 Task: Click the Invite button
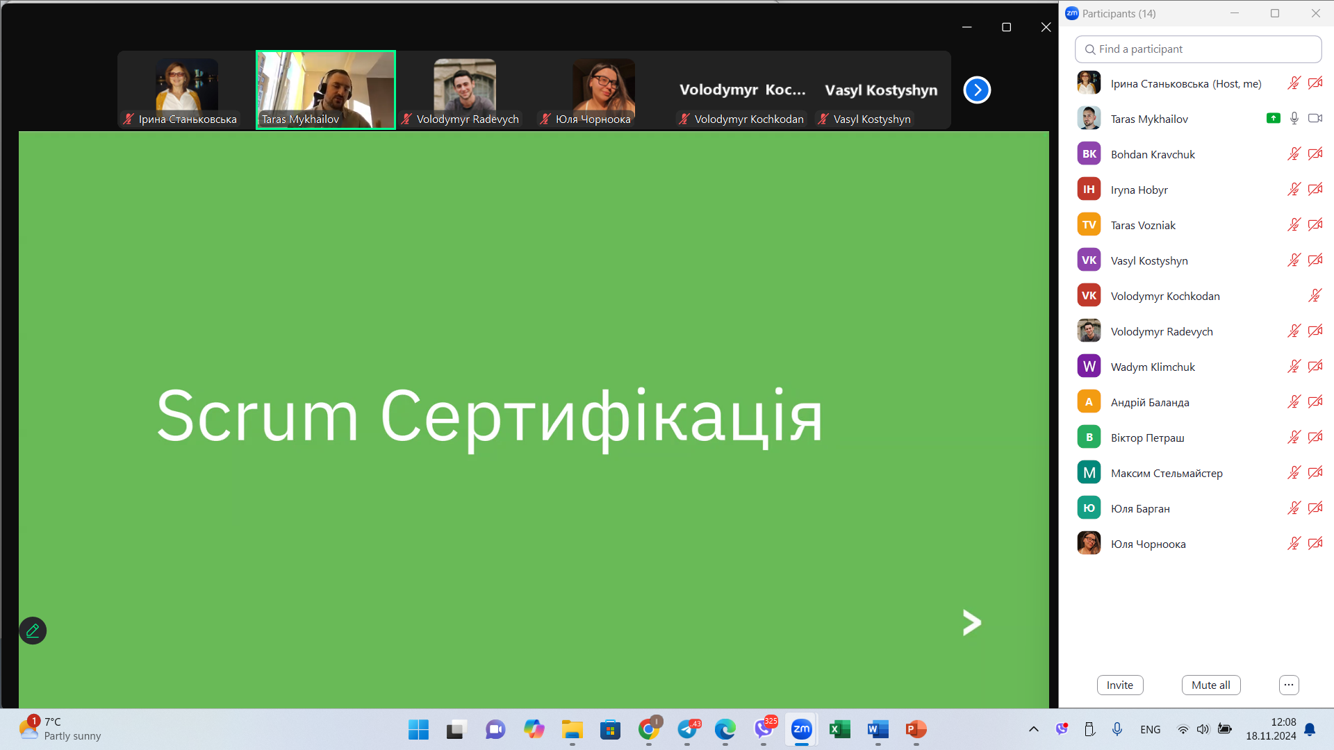pos(1119,685)
